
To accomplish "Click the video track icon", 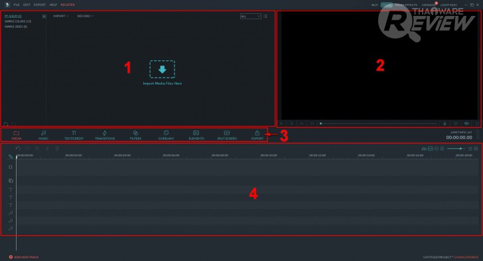I will click(x=11, y=167).
